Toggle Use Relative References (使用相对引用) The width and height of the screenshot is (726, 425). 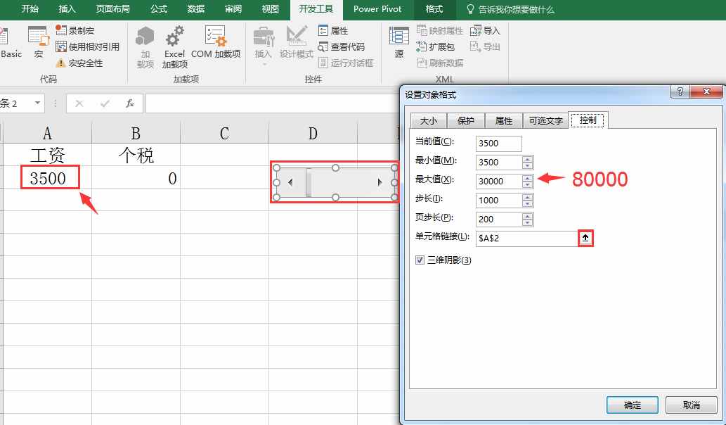pyautogui.click(x=88, y=47)
